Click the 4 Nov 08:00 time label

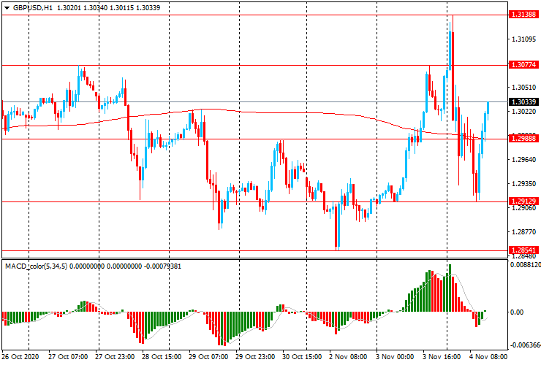488,357
